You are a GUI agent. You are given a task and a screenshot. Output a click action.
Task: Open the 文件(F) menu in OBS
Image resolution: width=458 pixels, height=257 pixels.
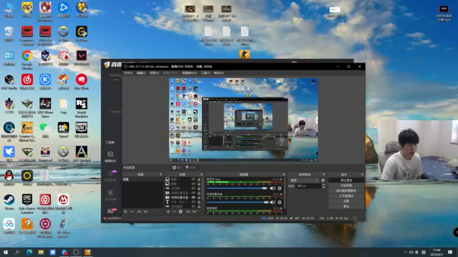coord(128,73)
